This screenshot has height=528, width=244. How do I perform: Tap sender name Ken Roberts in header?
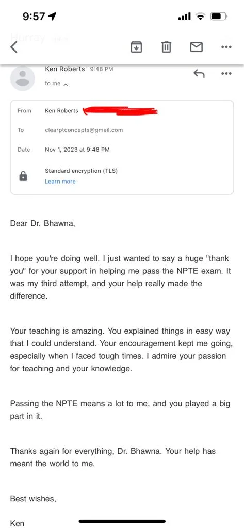tap(64, 69)
